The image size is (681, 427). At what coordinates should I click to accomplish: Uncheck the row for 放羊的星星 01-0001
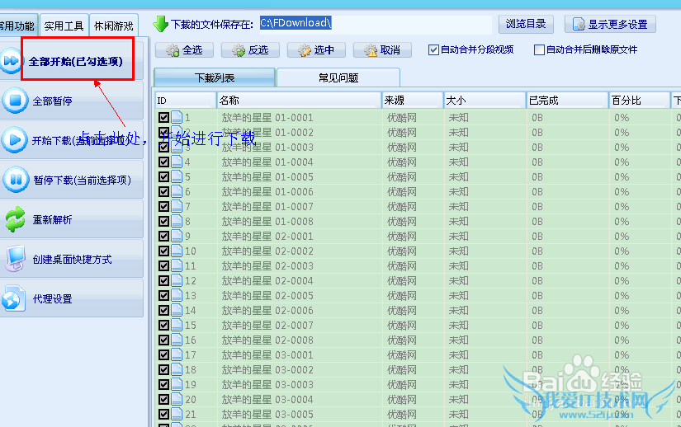tap(163, 118)
